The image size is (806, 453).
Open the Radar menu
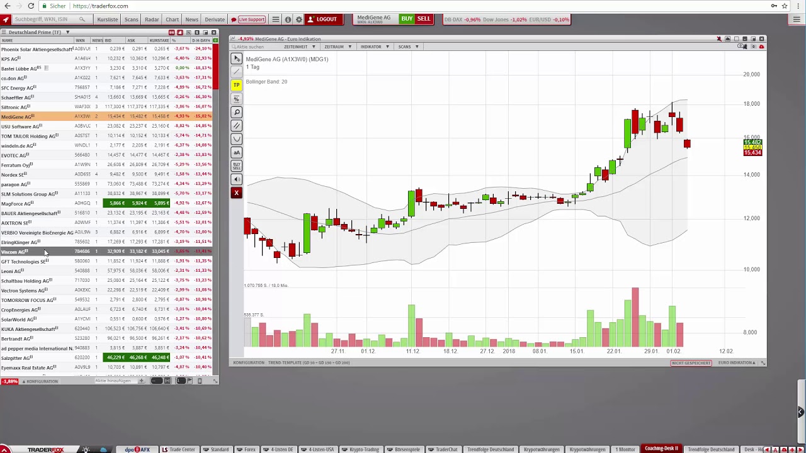(x=152, y=20)
